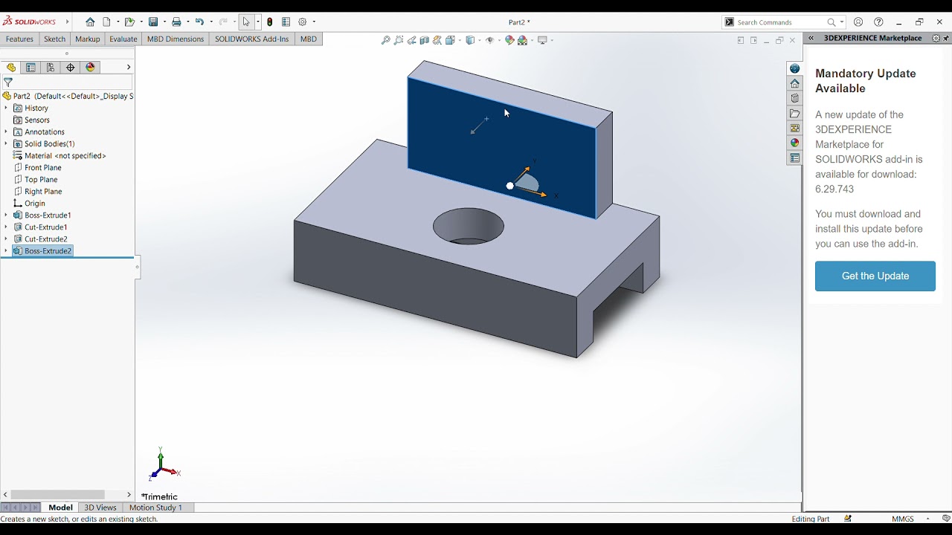This screenshot has height=535, width=952.
Task: Click Edit Appearance color ball icon
Action: (509, 41)
